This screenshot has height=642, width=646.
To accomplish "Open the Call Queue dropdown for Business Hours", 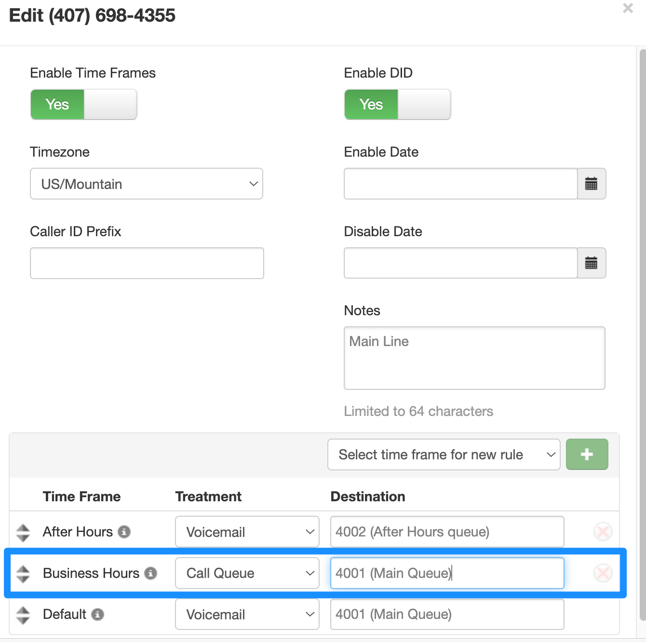I will tap(247, 573).
